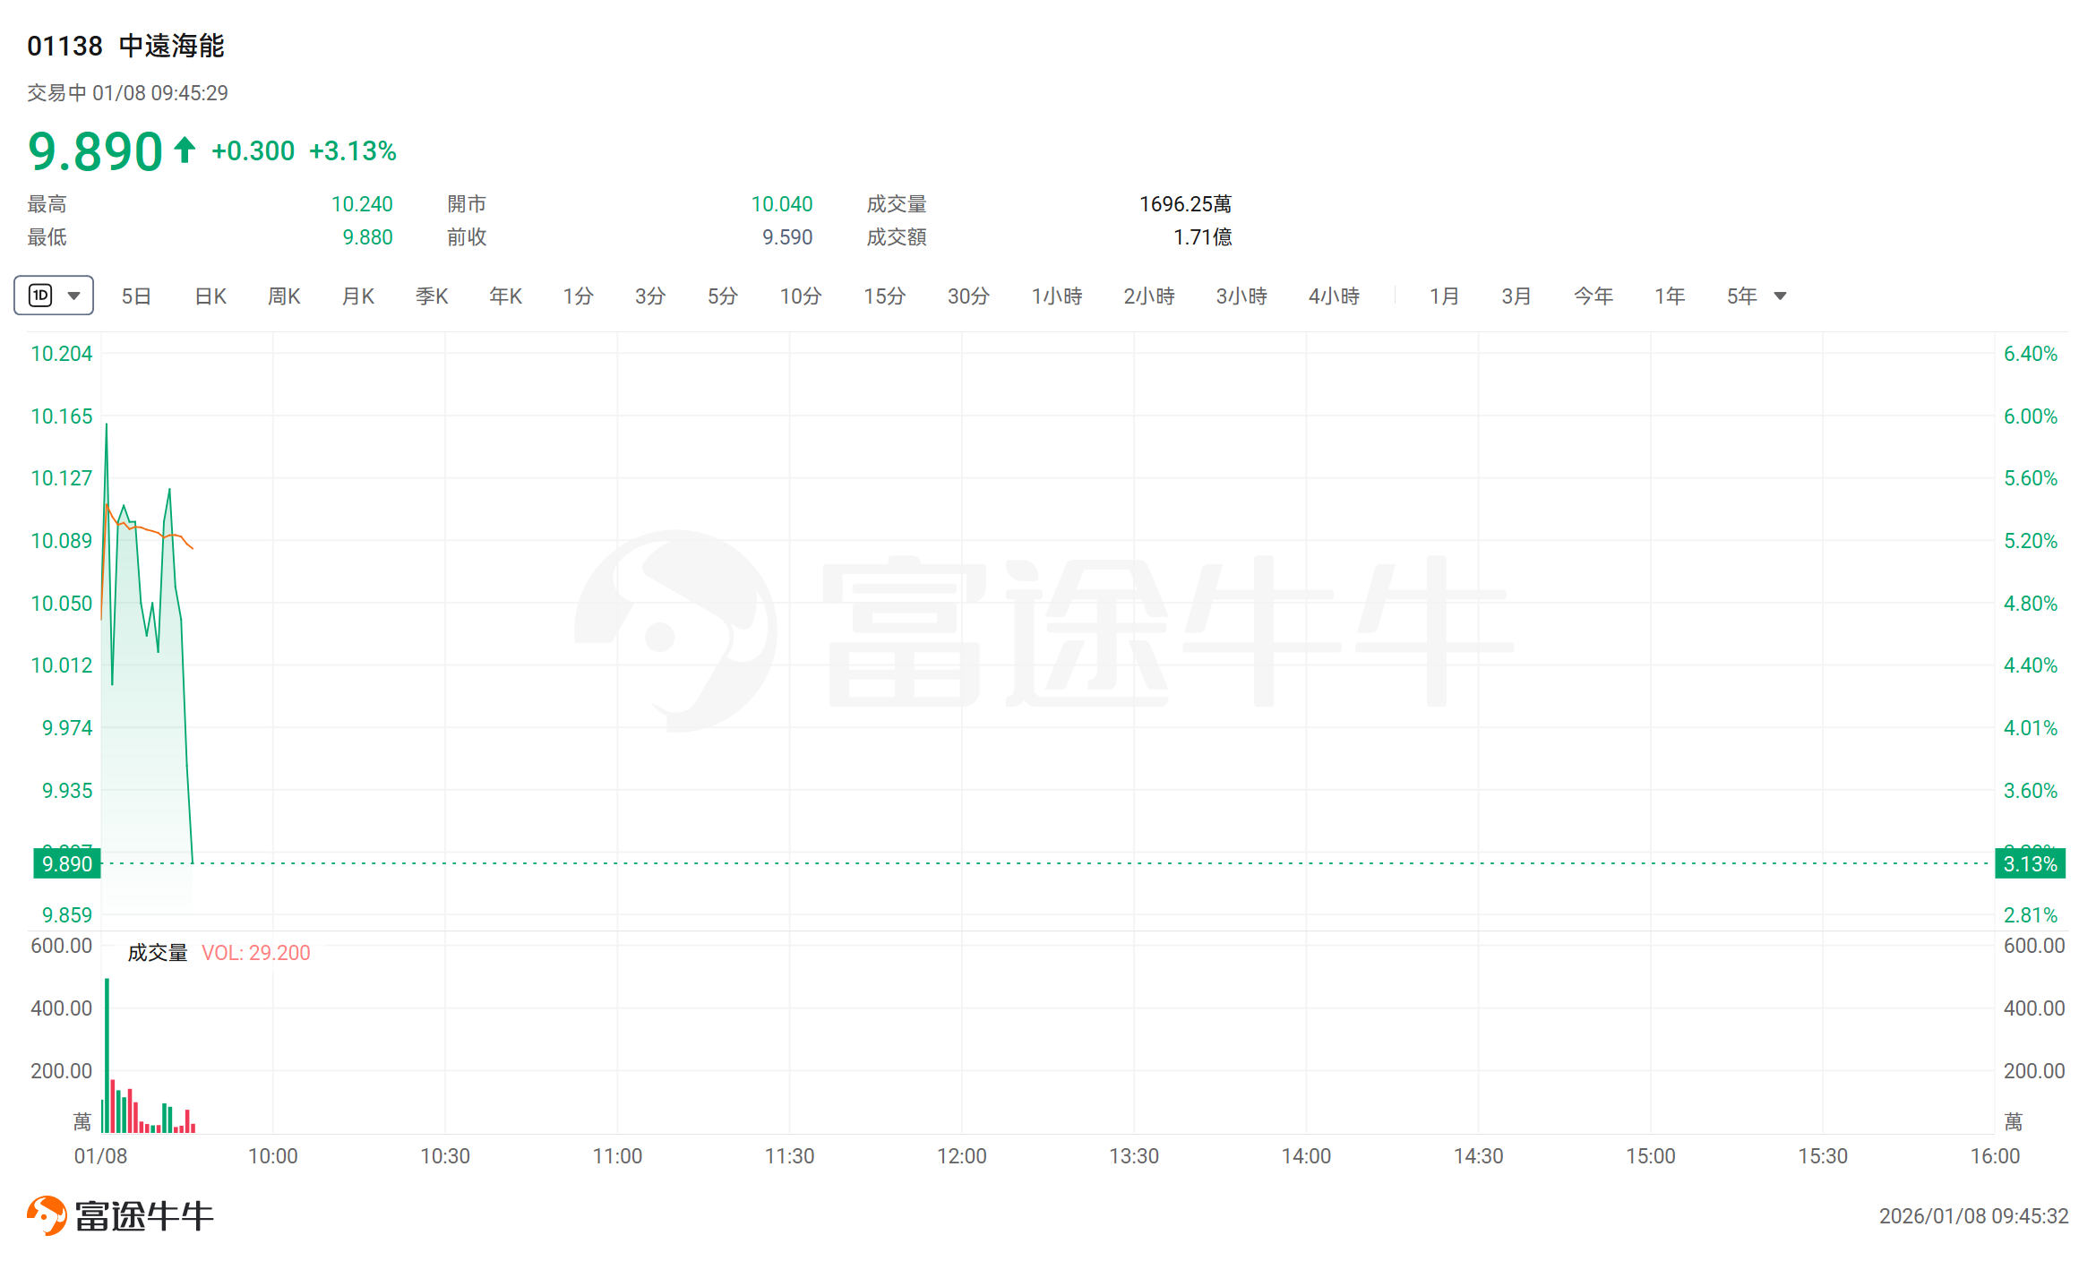Pick the 4小時 interval option

click(1334, 296)
